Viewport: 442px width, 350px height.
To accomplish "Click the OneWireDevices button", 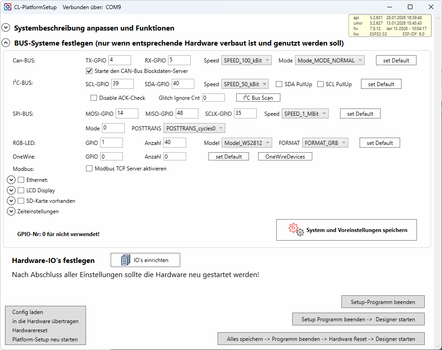I will point(285,157).
